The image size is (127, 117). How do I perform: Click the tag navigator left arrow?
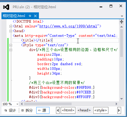point(58,110)
